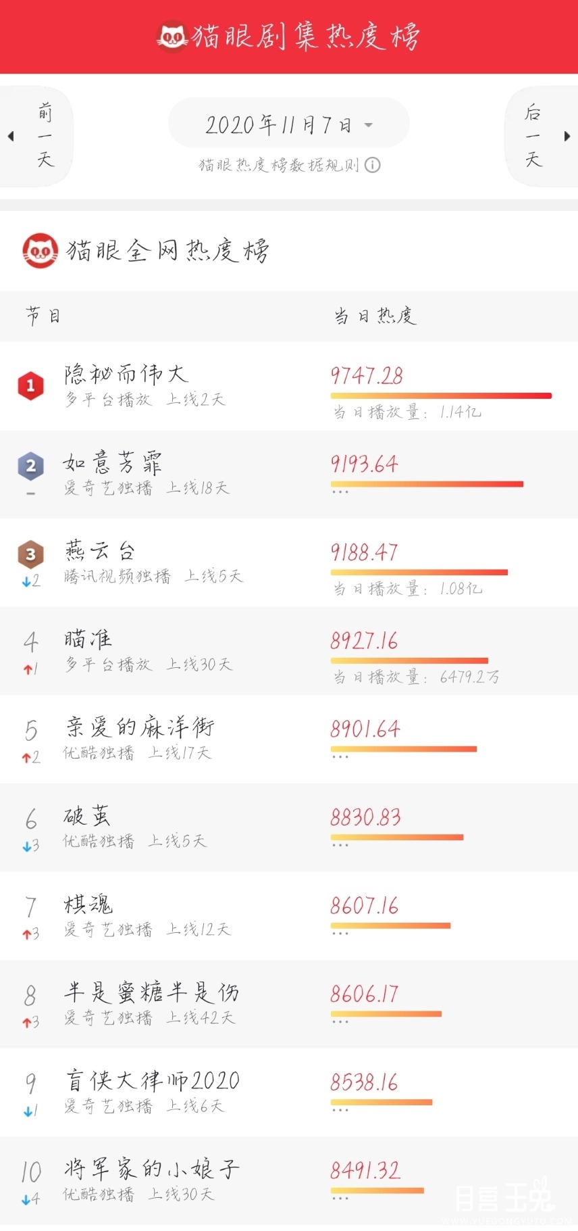Click the left arrow beside 前一天

[11, 136]
